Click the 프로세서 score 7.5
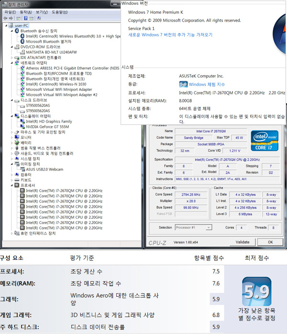Image resolution: width=287 pixels, height=335 pixels. (x=216, y=271)
